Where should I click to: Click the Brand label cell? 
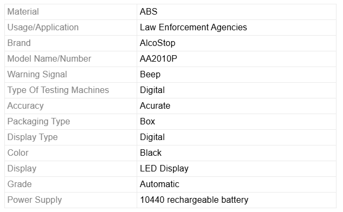coord(71,43)
